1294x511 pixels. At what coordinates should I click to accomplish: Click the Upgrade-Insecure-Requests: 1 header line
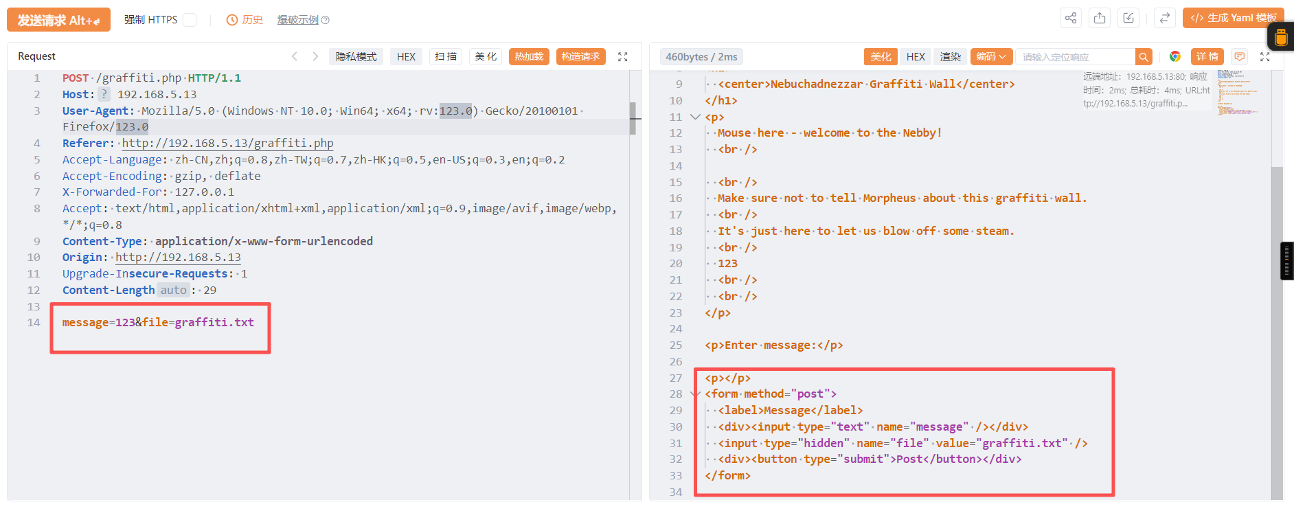[155, 273]
